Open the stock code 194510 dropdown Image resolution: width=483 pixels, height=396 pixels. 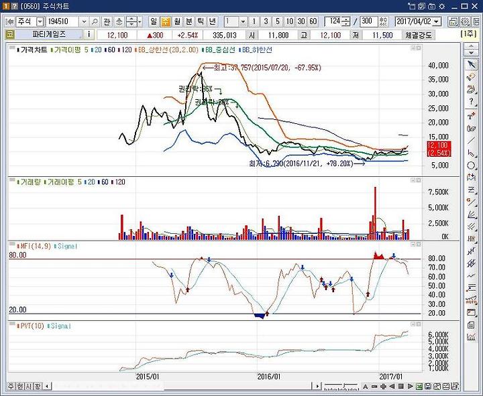click(84, 21)
